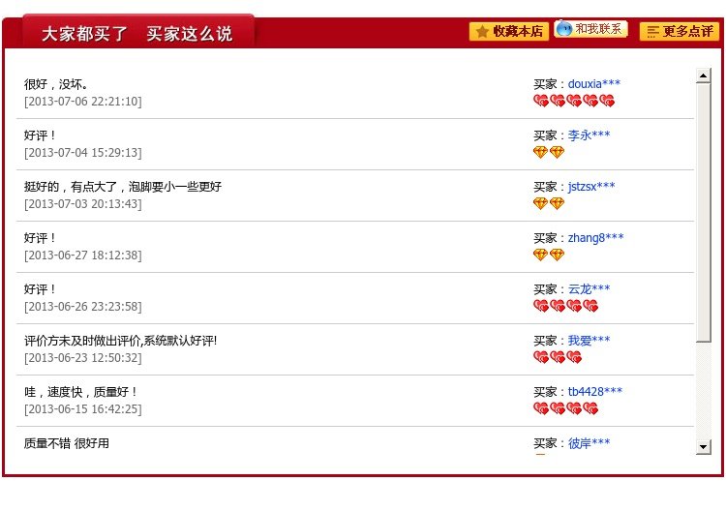Screen dimensions: 726x511
Task: Click jstzsx*** diamond rating icons
Action: (549, 204)
